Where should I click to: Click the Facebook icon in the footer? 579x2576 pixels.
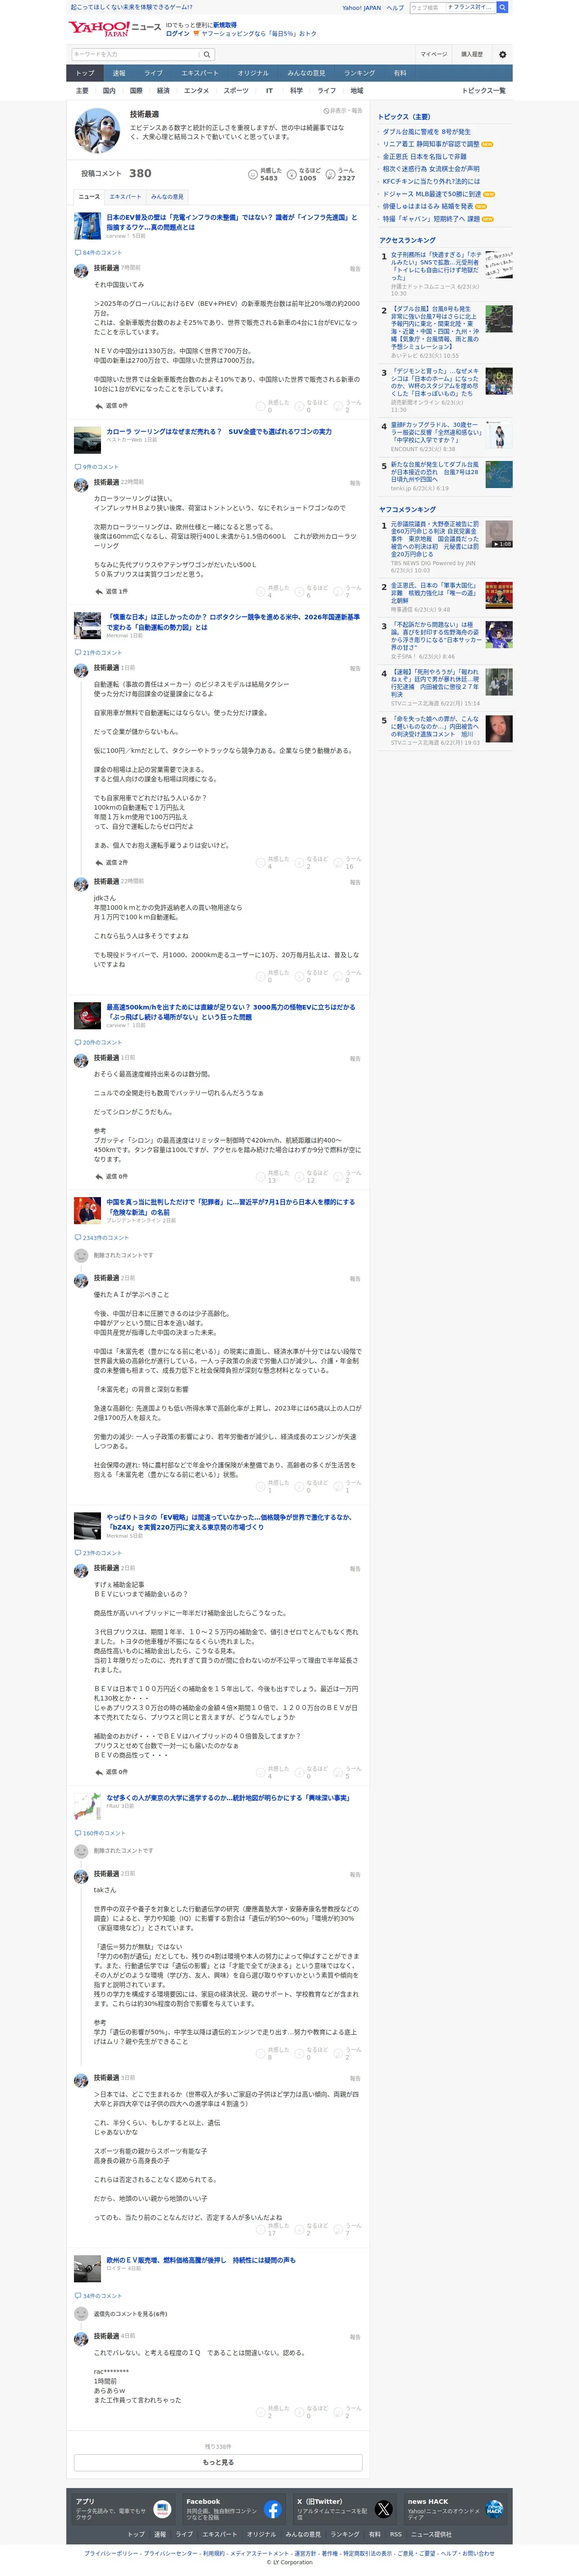[272, 2509]
